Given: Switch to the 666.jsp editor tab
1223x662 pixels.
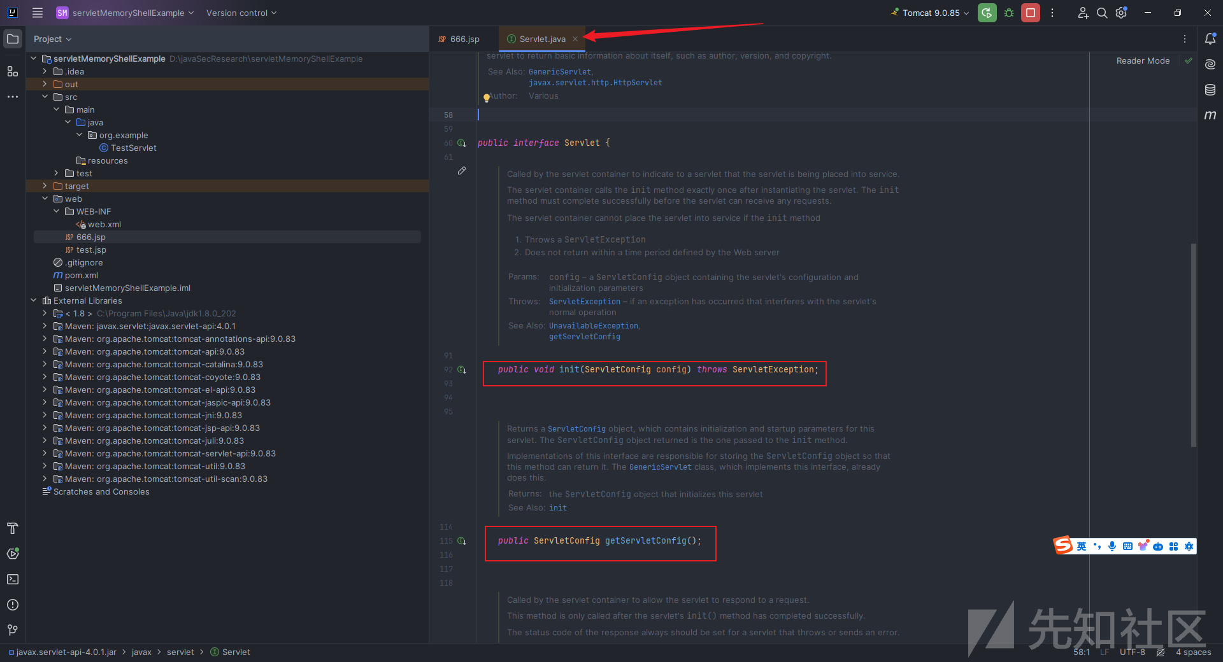Looking at the screenshot, I should (459, 39).
